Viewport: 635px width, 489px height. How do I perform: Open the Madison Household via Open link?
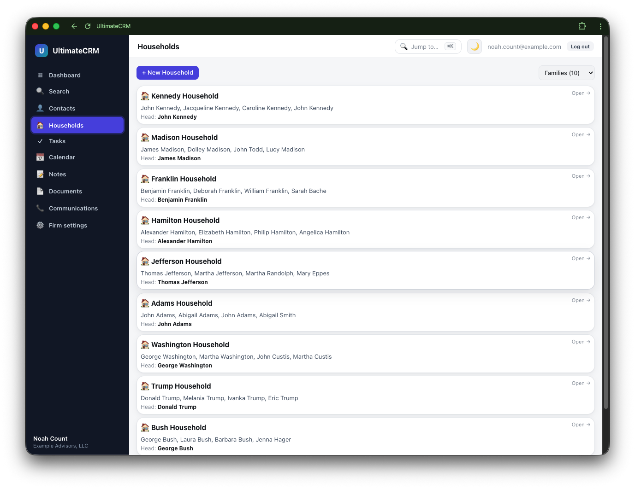point(581,134)
